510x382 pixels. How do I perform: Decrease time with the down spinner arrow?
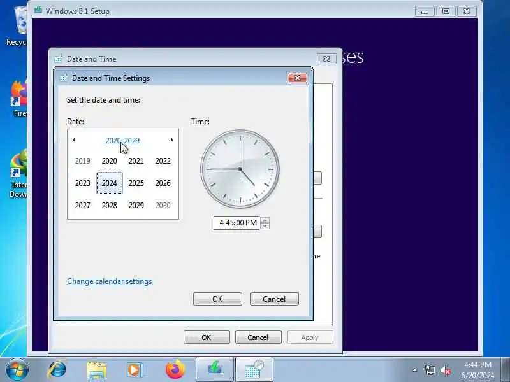[x=265, y=226]
